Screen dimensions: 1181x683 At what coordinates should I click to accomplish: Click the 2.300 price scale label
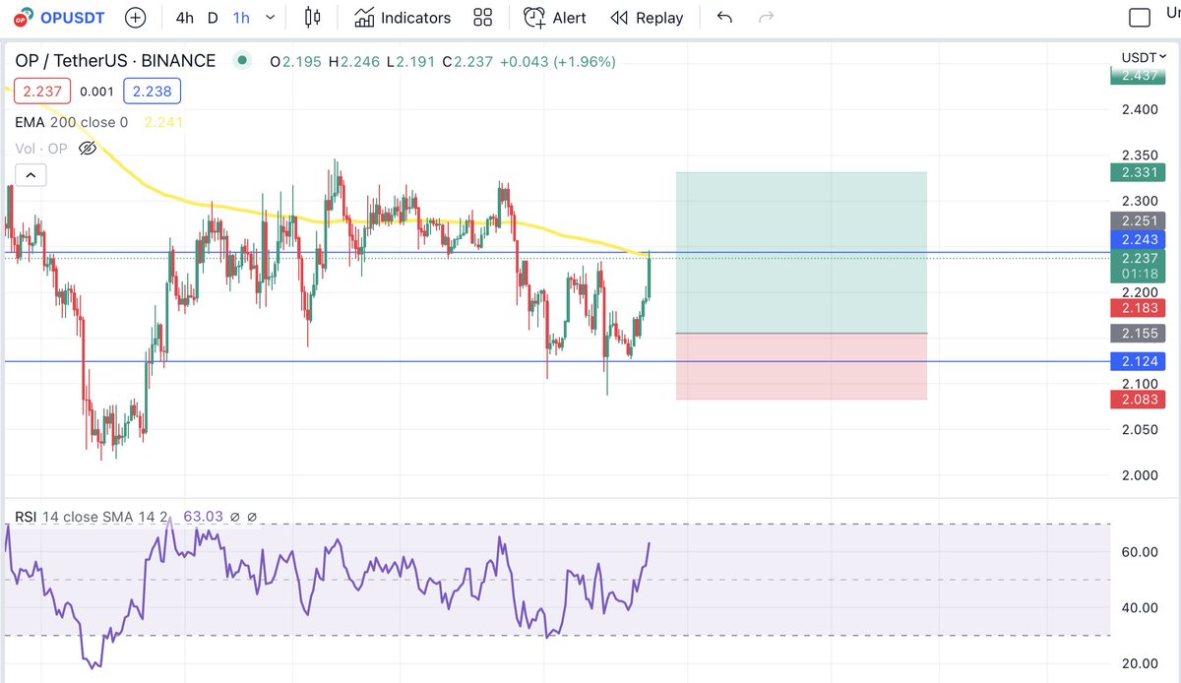1142,201
